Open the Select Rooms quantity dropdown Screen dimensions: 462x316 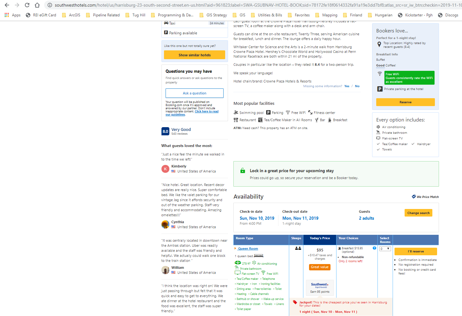point(385,249)
